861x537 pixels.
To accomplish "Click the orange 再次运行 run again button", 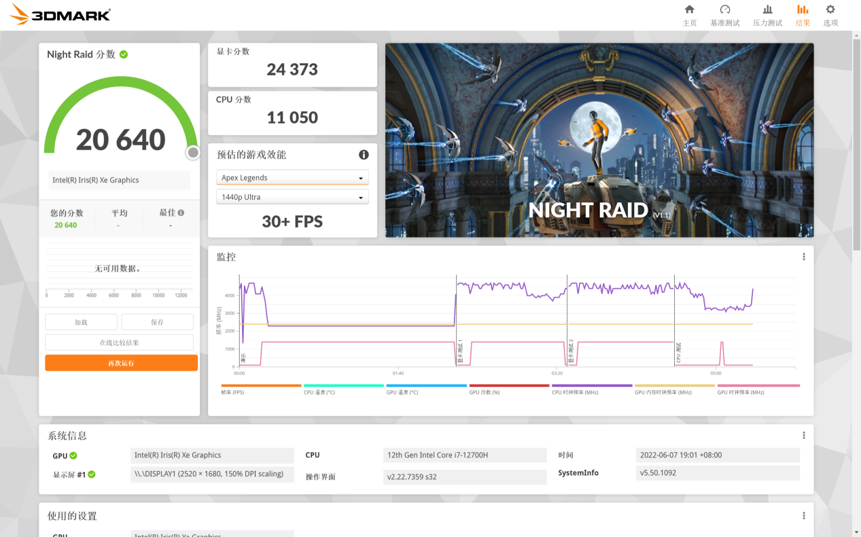I will click(122, 363).
